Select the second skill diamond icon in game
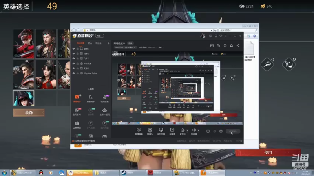Image resolution: width=314 pixels, height=176 pixels. click(x=288, y=64)
